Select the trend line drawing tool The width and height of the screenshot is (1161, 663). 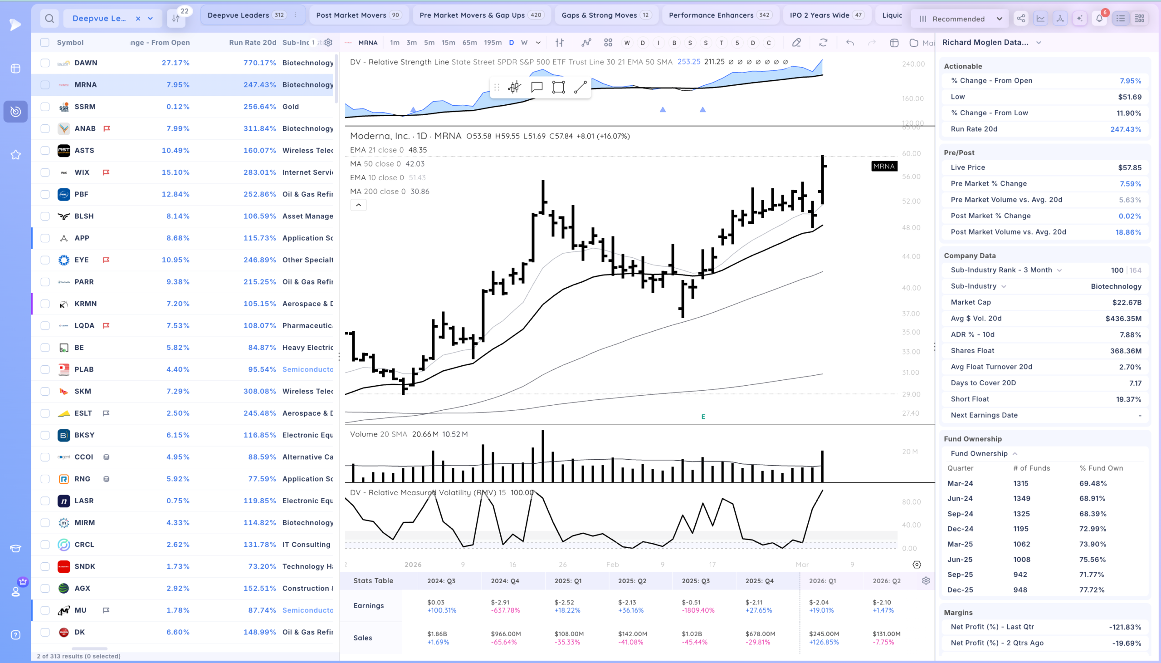pos(580,87)
